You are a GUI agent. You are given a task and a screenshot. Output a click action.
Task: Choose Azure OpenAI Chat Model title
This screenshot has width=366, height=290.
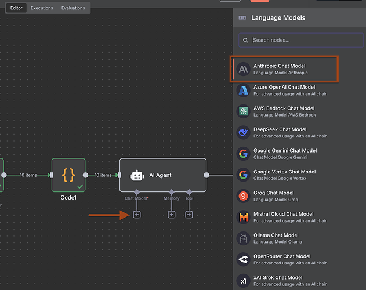tap(284, 87)
